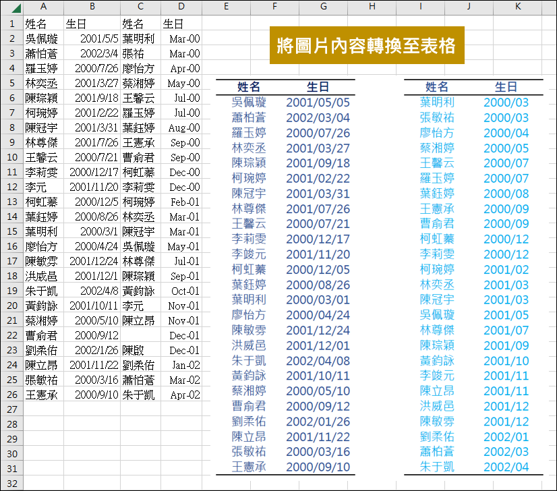Viewport: 557px width, 491px height.
Task: Select cell Oct-01 in column D
Action: [x=181, y=291]
